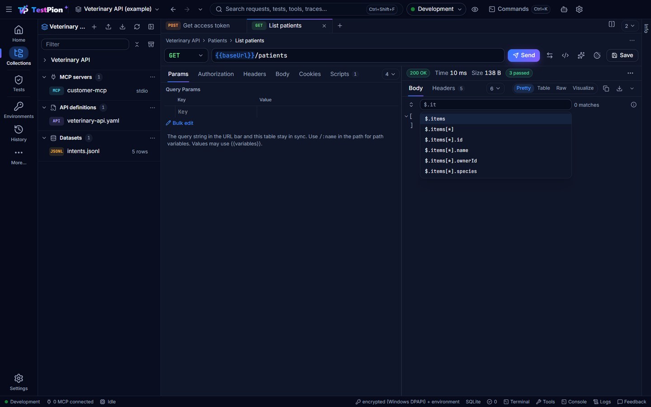Click the JSONPath filter input

(x=495, y=104)
